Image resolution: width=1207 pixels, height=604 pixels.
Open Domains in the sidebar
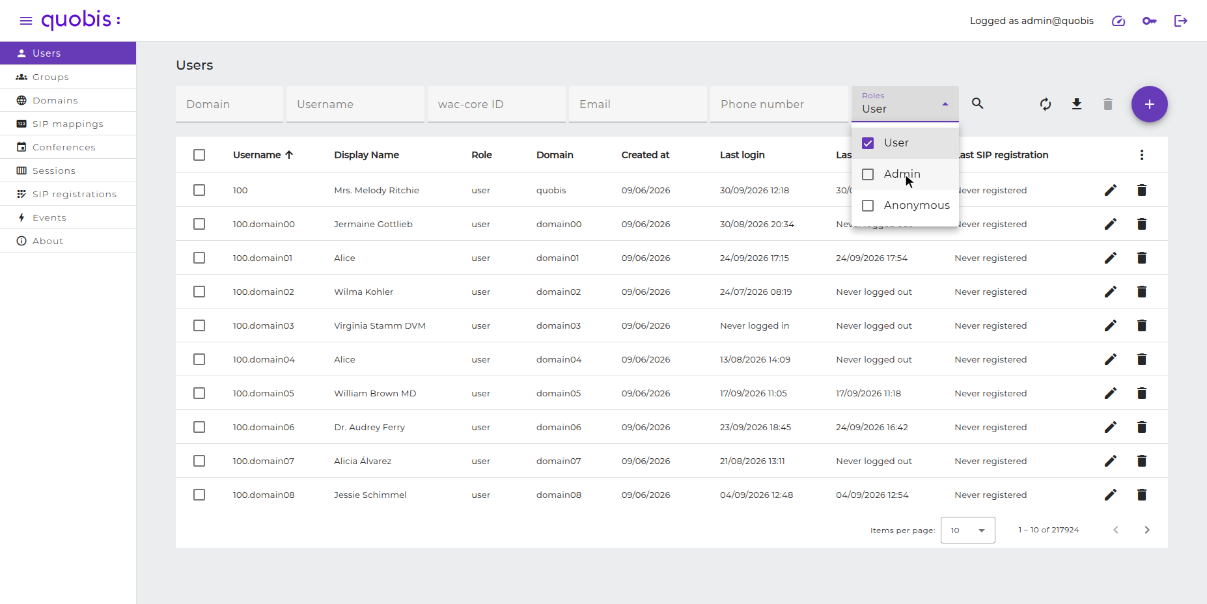68,100
